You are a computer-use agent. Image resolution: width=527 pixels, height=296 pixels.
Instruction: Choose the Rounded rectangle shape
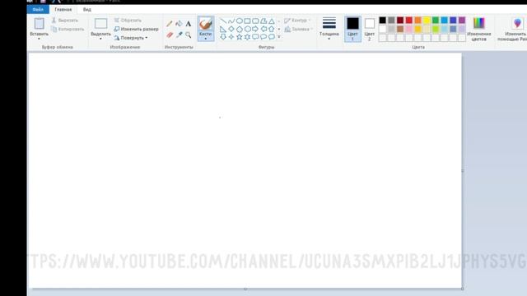255,21
